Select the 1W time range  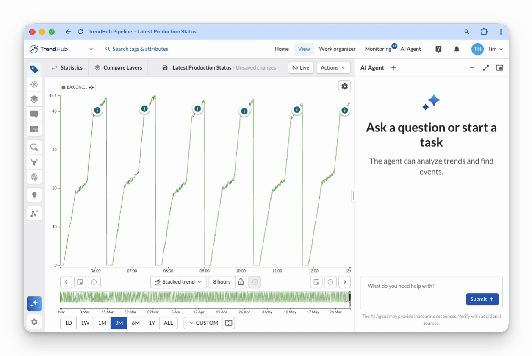tap(85, 323)
